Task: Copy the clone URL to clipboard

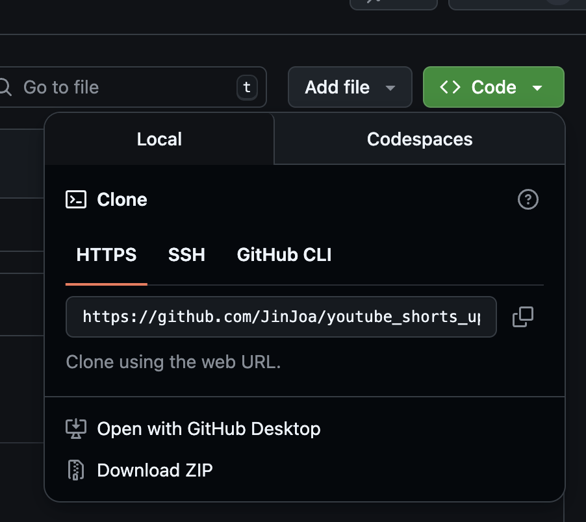Action: coord(523,317)
